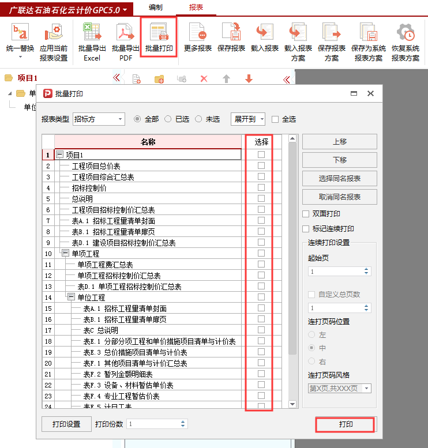The width and height of the screenshot is (428, 448).
Task: Click the gray move-up arrow icon
Action: coord(227,78)
